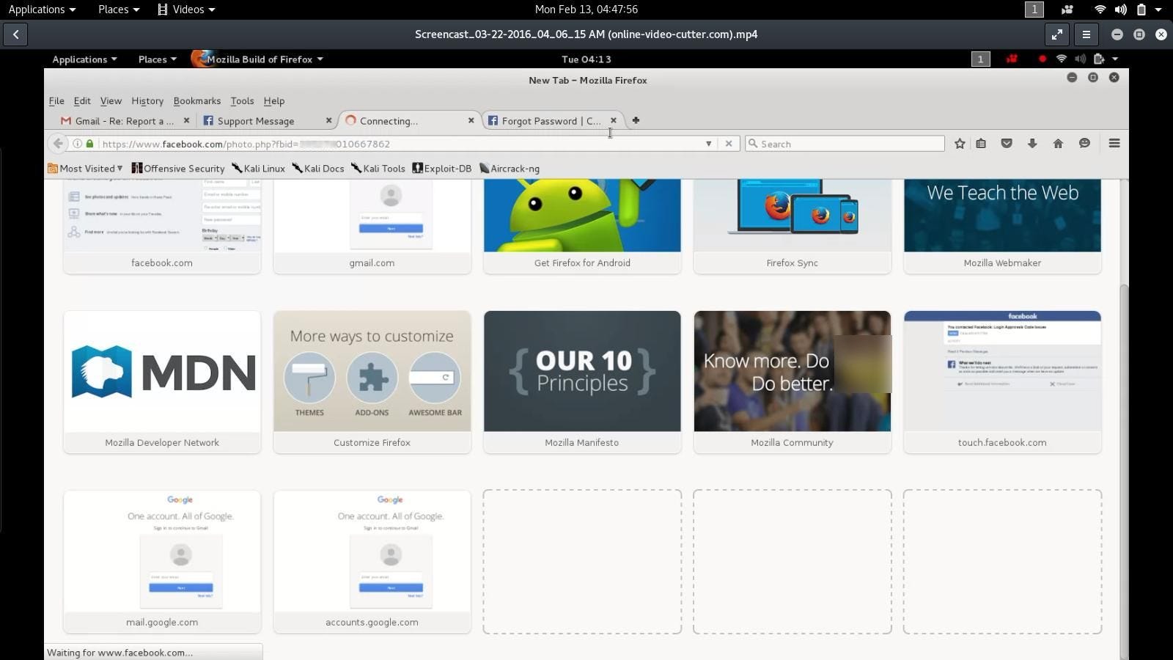Viewport: 1173px width, 660px height.
Task: Open the Mozilla Developer Network tile
Action: click(x=162, y=381)
